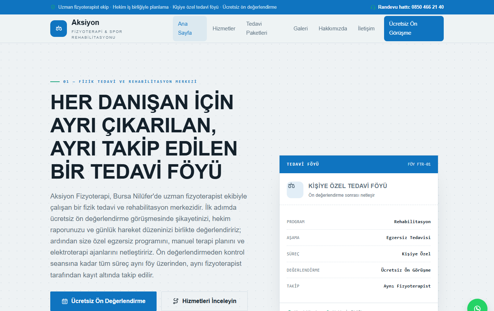The image size is (494, 311).
Task: Click 'FİZYOTERAPİ & SPOR REHABİLİTASYONU' tagline
Action: pos(97,35)
